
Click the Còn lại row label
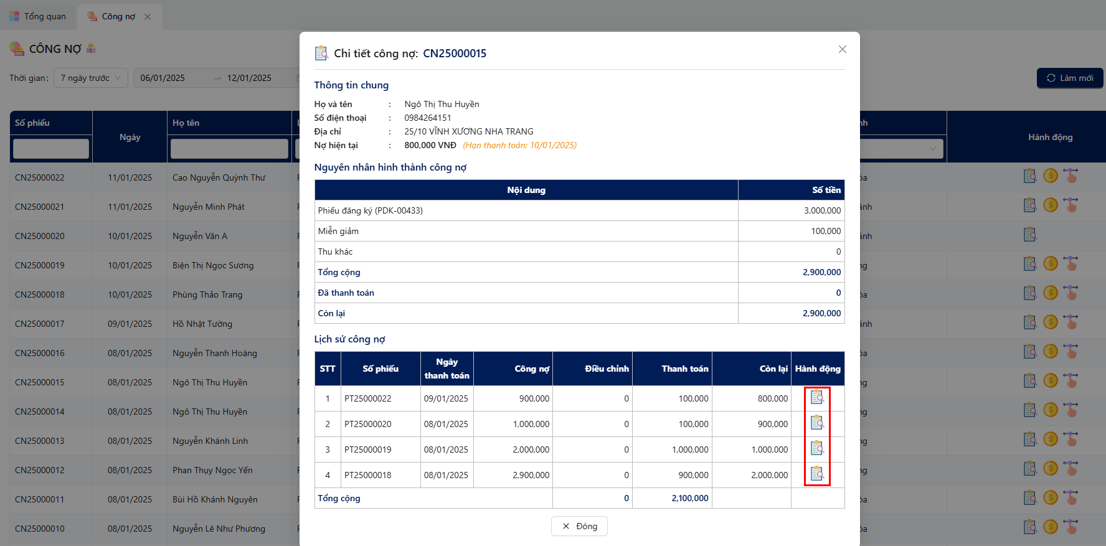[331, 313]
